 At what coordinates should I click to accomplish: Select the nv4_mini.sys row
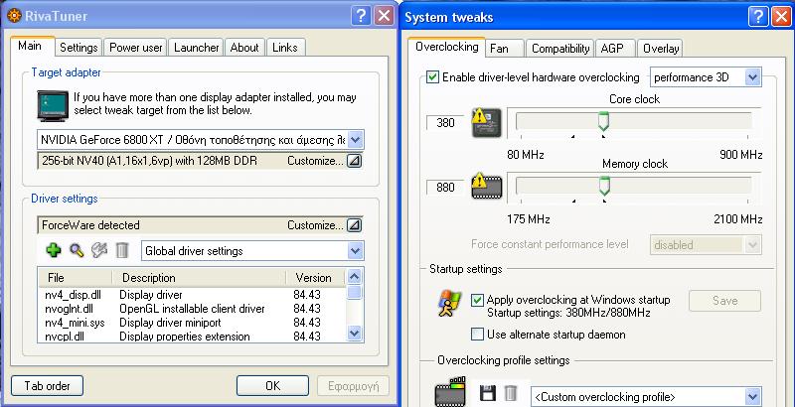(x=193, y=323)
